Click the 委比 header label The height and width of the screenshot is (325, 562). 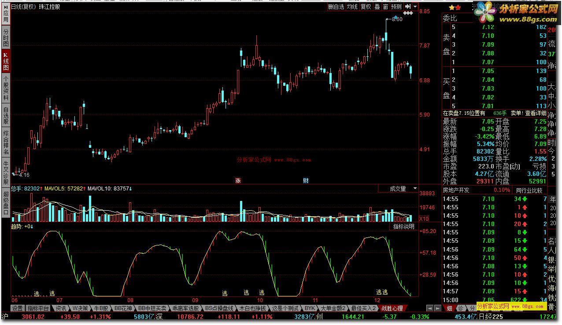pos(450,18)
